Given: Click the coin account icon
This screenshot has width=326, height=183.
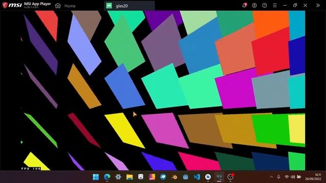Looking at the screenshot, I should (x=254, y=6).
